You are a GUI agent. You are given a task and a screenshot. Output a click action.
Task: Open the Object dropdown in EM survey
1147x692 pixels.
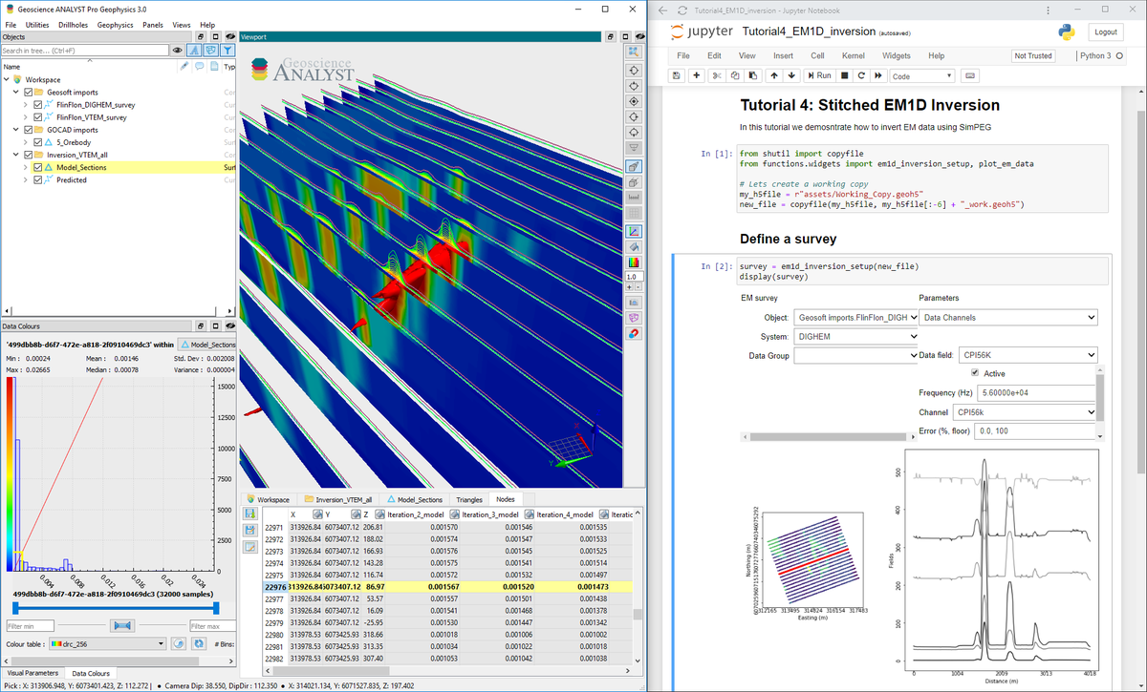point(855,317)
